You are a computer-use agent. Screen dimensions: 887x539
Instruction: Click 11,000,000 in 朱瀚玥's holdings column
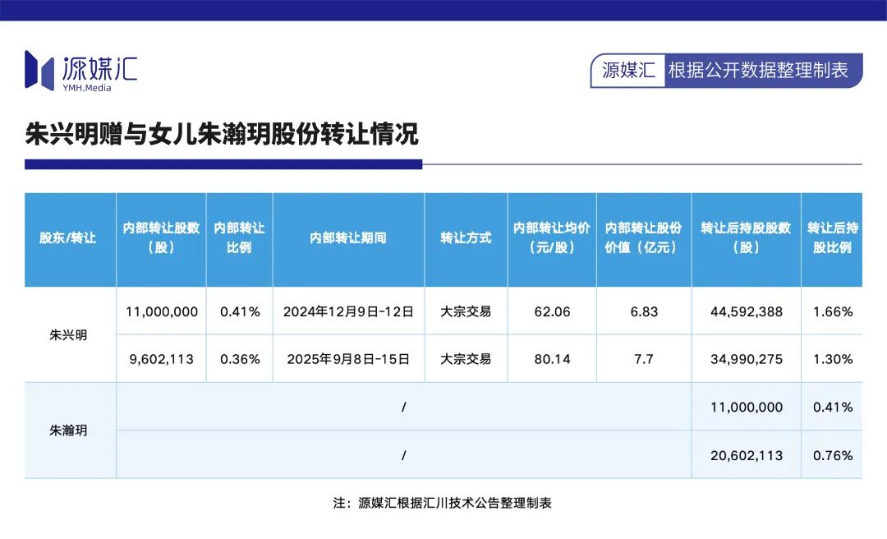tap(747, 407)
